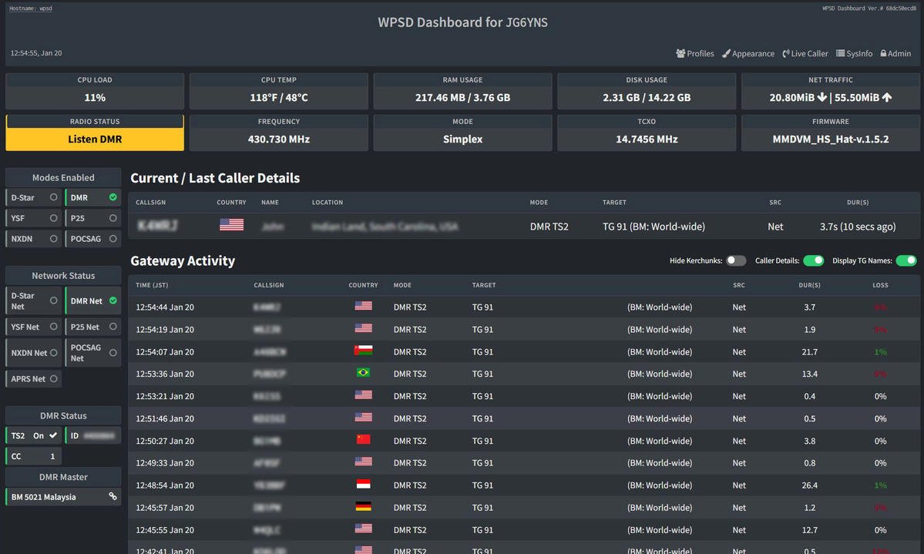
Task: Click the status circle next to P25 Net
Action: pos(113,327)
